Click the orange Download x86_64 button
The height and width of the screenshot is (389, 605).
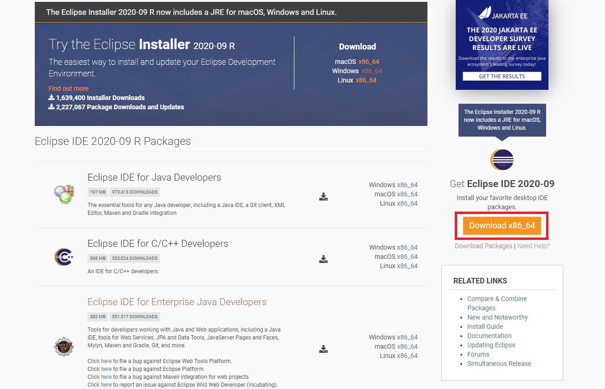pyautogui.click(x=502, y=226)
